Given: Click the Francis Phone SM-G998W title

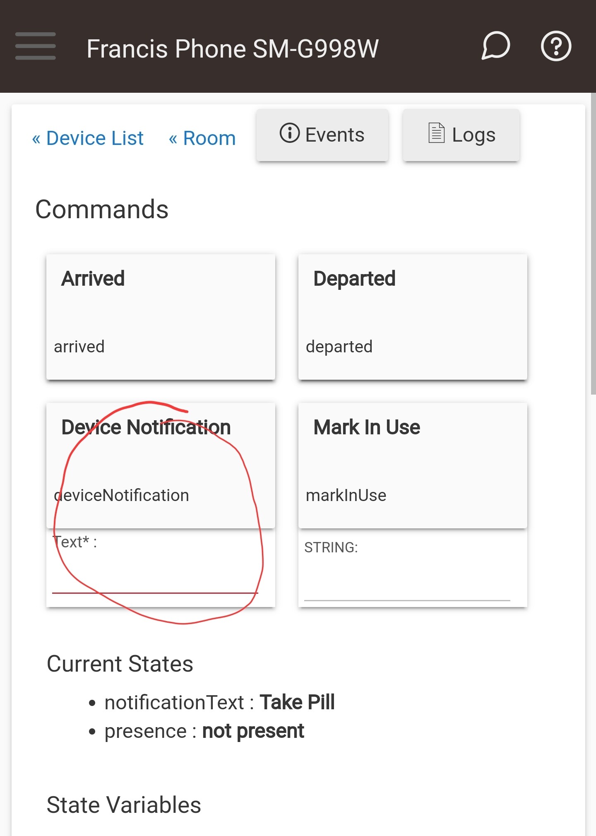Looking at the screenshot, I should coord(233,49).
